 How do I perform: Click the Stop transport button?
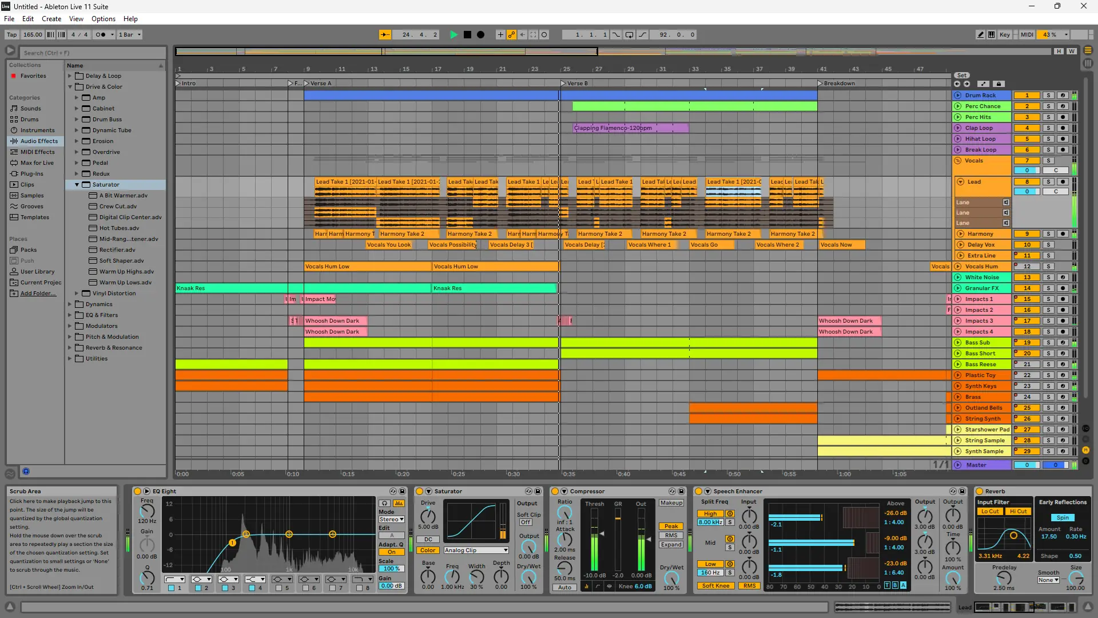pyautogui.click(x=467, y=35)
